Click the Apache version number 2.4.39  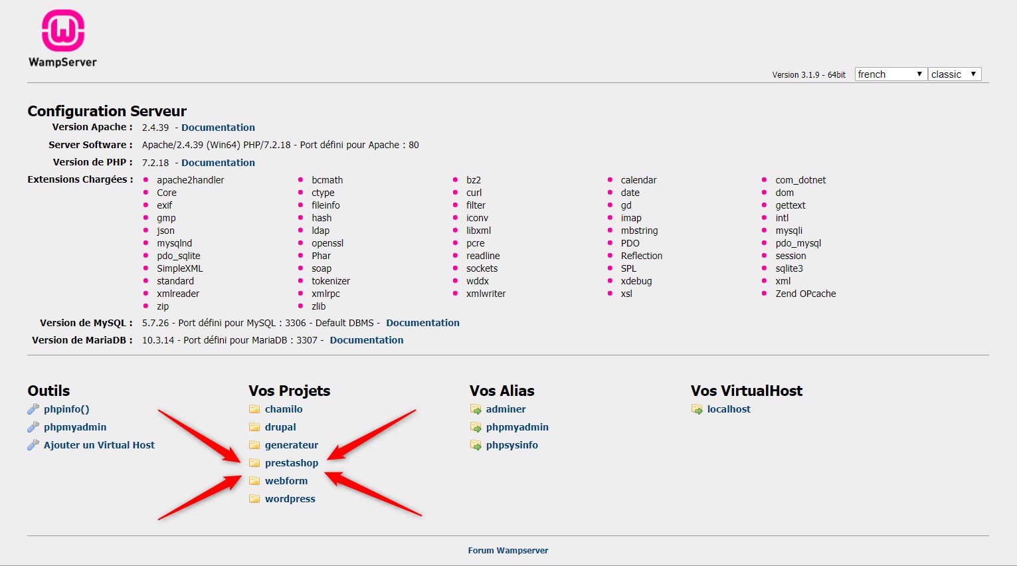pos(155,128)
